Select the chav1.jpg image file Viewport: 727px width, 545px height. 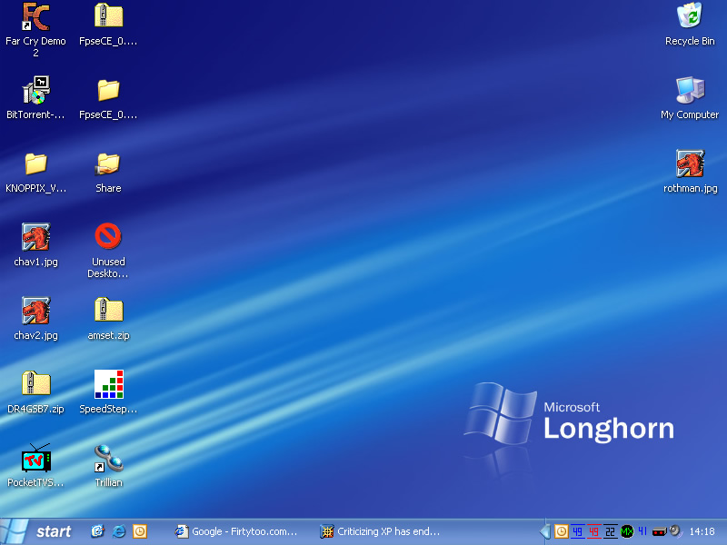point(35,237)
